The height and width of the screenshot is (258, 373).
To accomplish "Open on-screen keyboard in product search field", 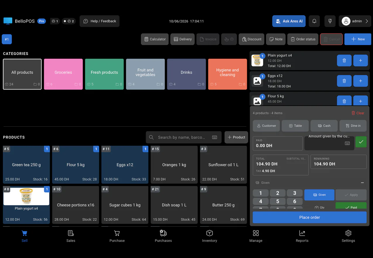I will coord(215,137).
